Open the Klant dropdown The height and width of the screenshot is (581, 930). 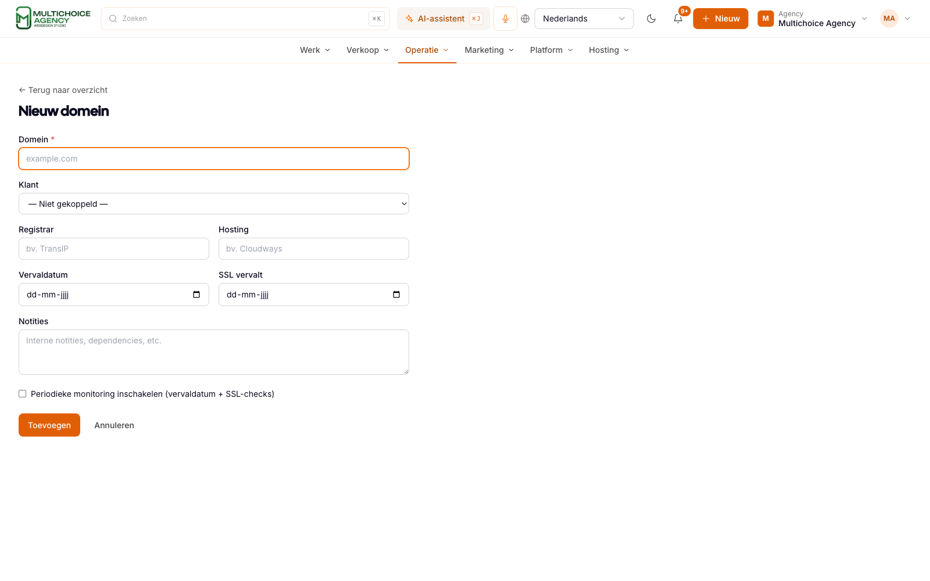click(x=214, y=204)
